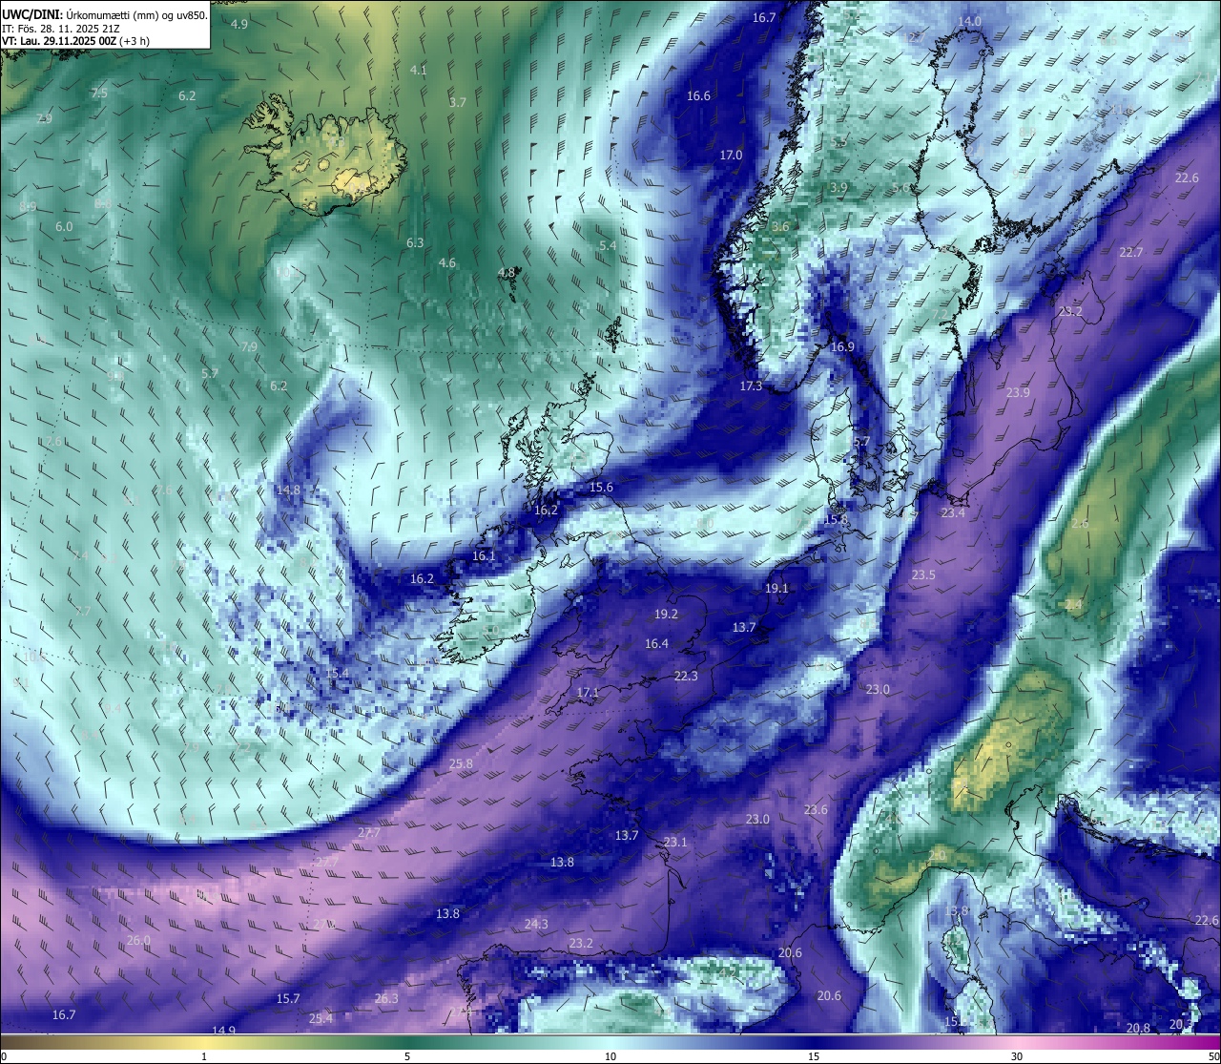Click the 23.4 value label
The width and height of the screenshot is (1221, 1064).
[952, 512]
